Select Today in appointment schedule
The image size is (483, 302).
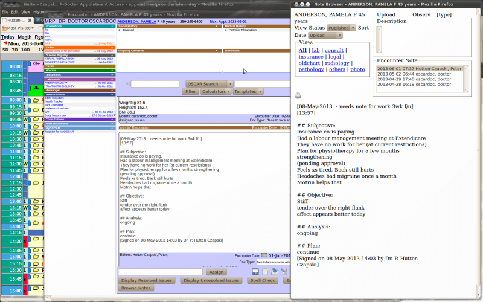(x=8, y=37)
